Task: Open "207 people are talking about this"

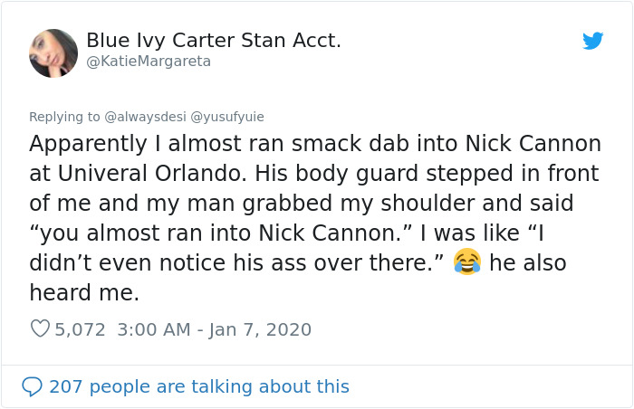Action: pos(198,386)
